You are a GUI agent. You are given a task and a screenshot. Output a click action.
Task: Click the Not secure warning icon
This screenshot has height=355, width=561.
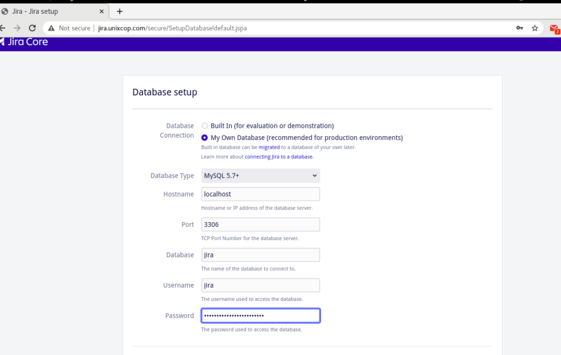[51, 28]
